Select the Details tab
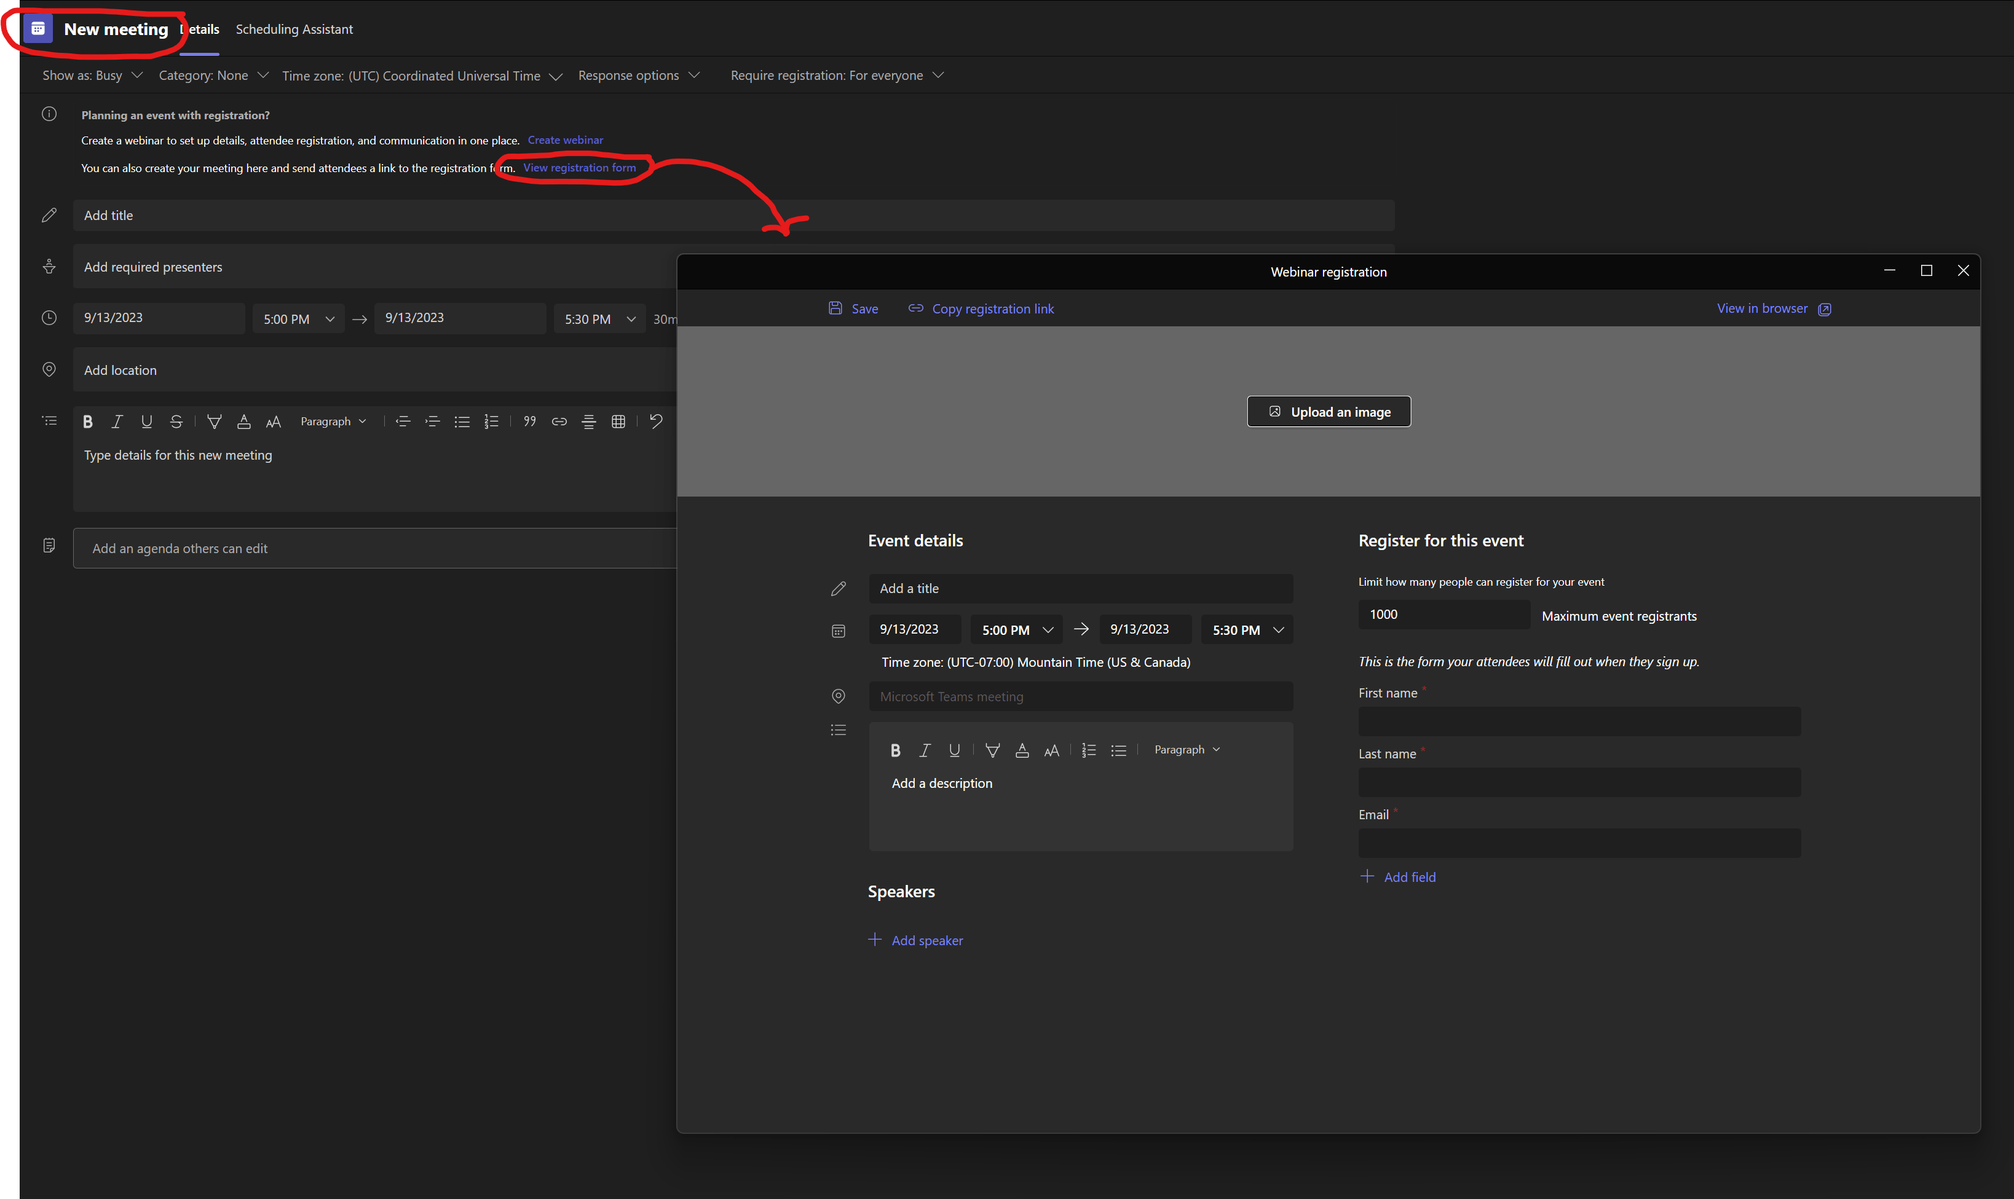 click(x=202, y=29)
